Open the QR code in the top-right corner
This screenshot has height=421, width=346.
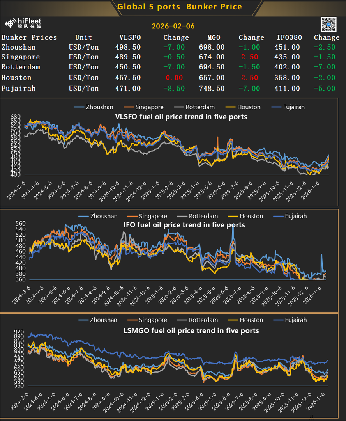[x=328, y=24]
